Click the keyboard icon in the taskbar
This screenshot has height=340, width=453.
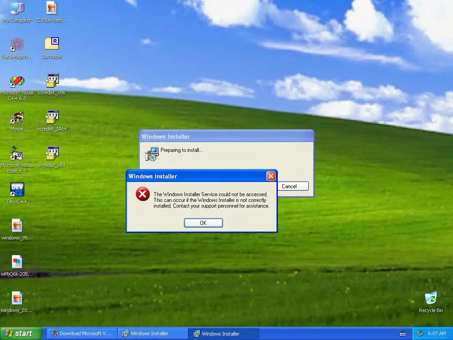[x=403, y=334]
